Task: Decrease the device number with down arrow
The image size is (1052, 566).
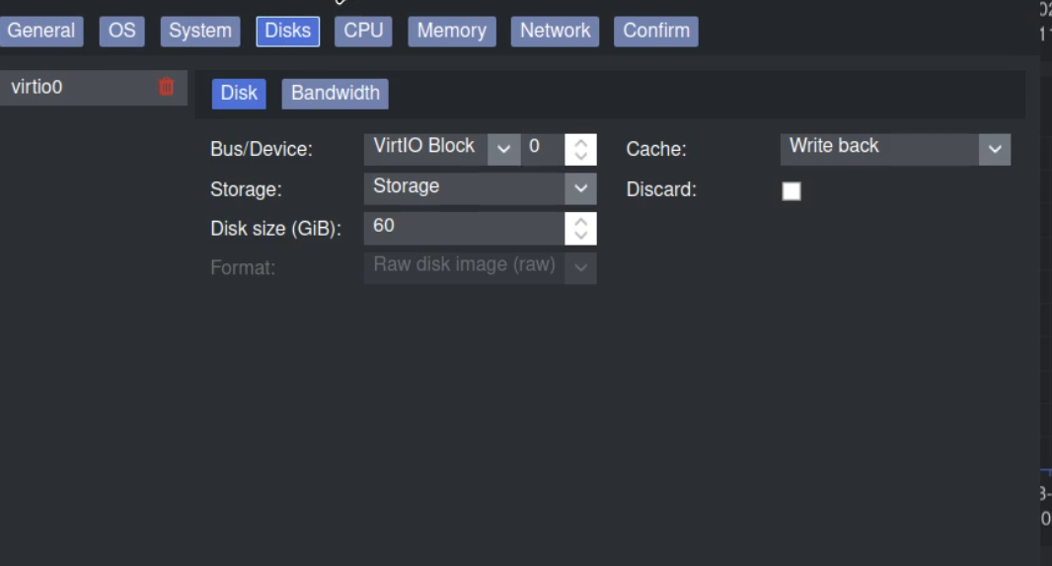Action: [x=581, y=156]
